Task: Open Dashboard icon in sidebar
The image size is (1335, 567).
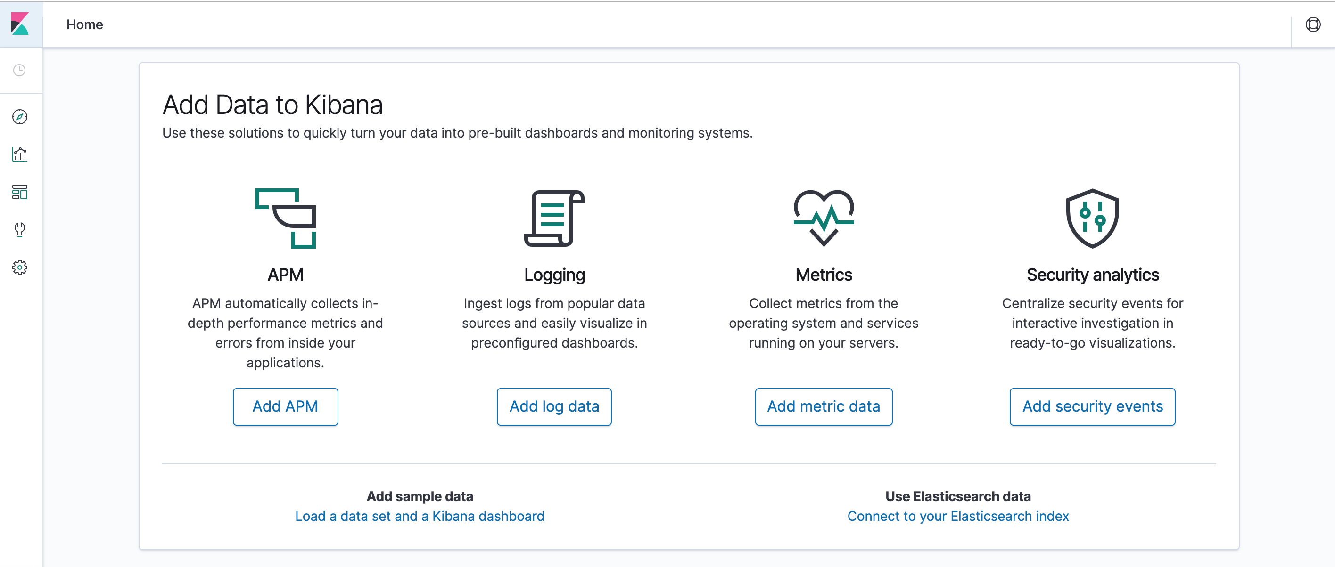Action: point(20,192)
